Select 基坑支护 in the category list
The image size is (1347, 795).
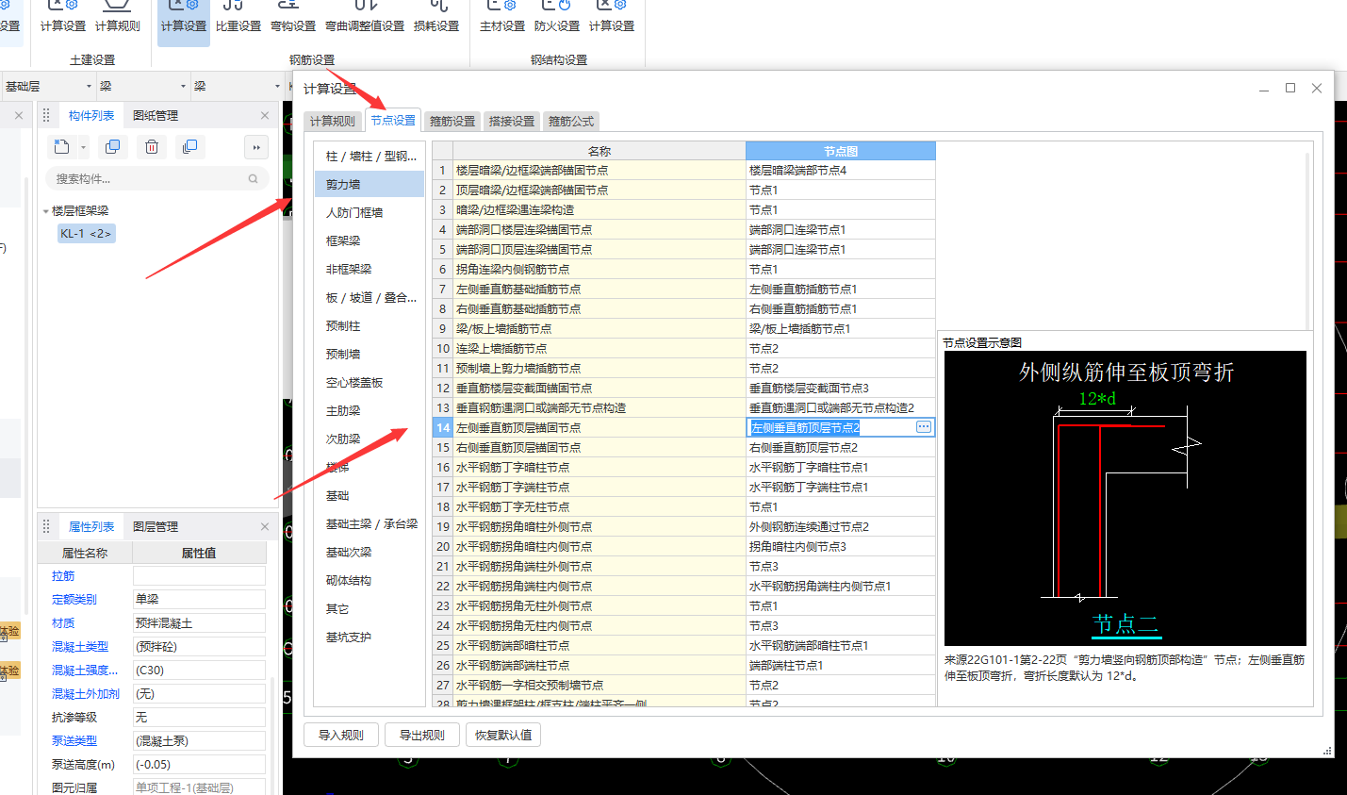coord(370,637)
